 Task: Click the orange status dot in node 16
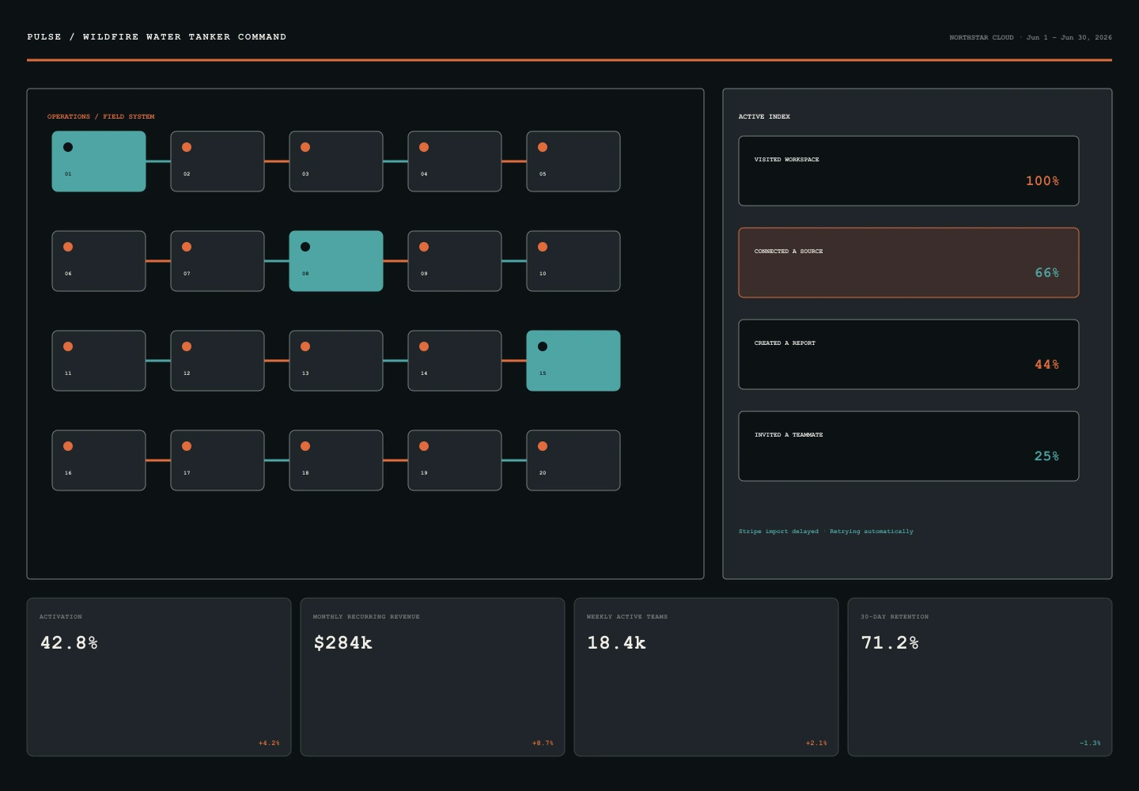point(68,446)
